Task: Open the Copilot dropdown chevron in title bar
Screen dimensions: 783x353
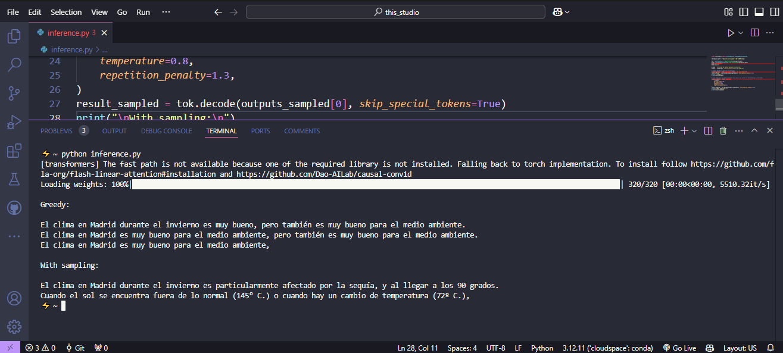Action: (567, 12)
